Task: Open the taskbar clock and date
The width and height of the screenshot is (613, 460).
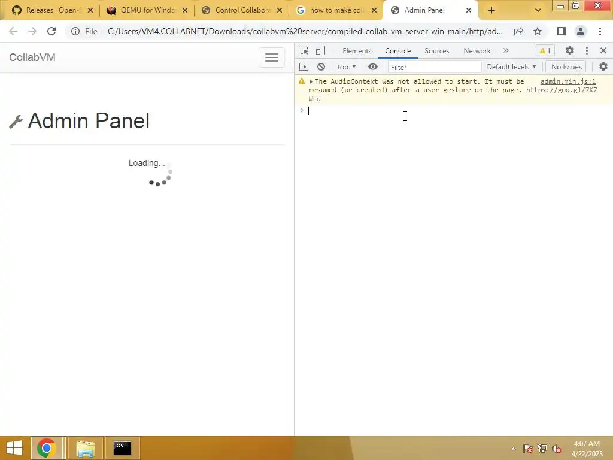Action: [x=587, y=449]
